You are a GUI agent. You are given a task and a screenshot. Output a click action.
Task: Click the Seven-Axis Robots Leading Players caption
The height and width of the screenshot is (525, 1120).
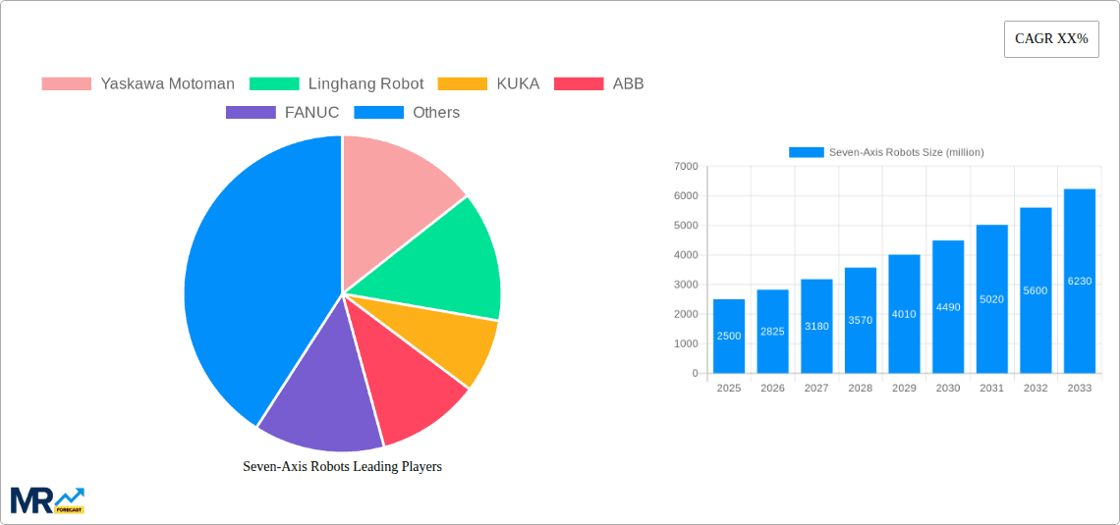coord(342,466)
